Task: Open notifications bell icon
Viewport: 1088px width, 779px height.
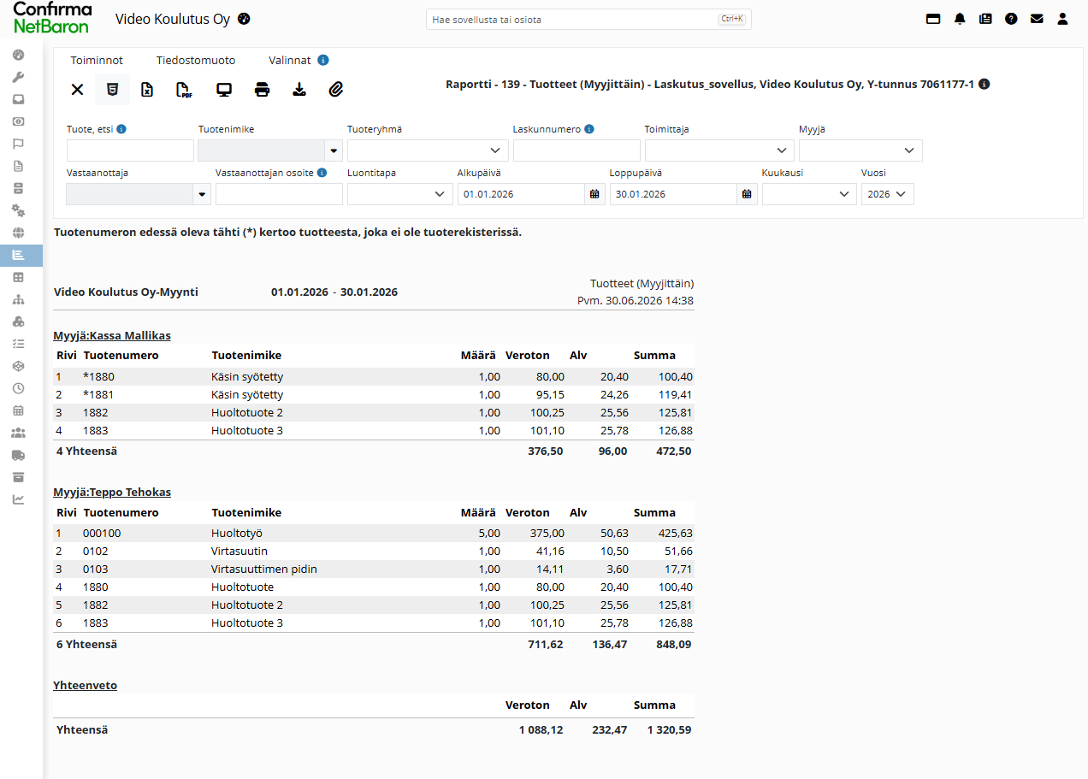Action: pos(960,19)
